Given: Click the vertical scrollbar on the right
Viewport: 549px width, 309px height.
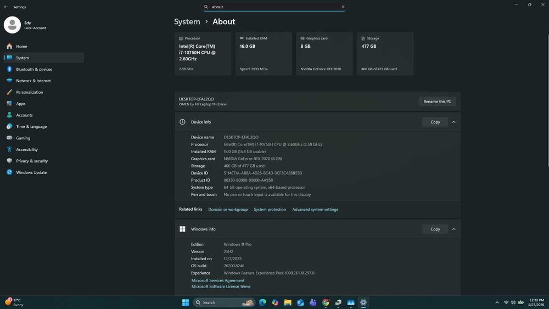Looking at the screenshot, I should tap(547, 101).
